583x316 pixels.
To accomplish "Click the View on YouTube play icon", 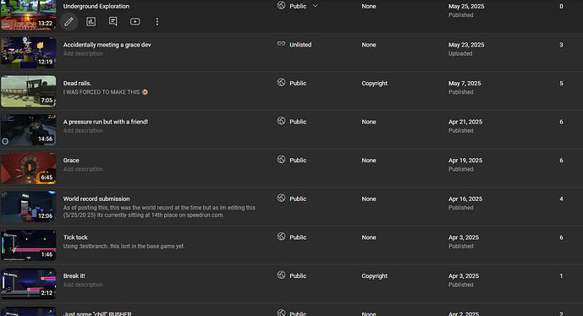I will pos(135,21).
